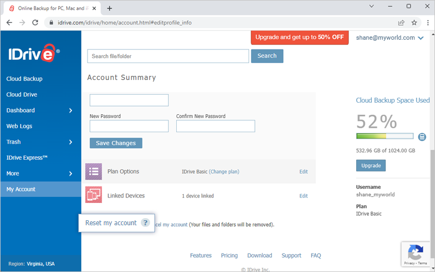Image resolution: width=435 pixels, height=272 pixels.
Task: Open Cloud Backup in sidebar
Action: pyautogui.click(x=24, y=79)
